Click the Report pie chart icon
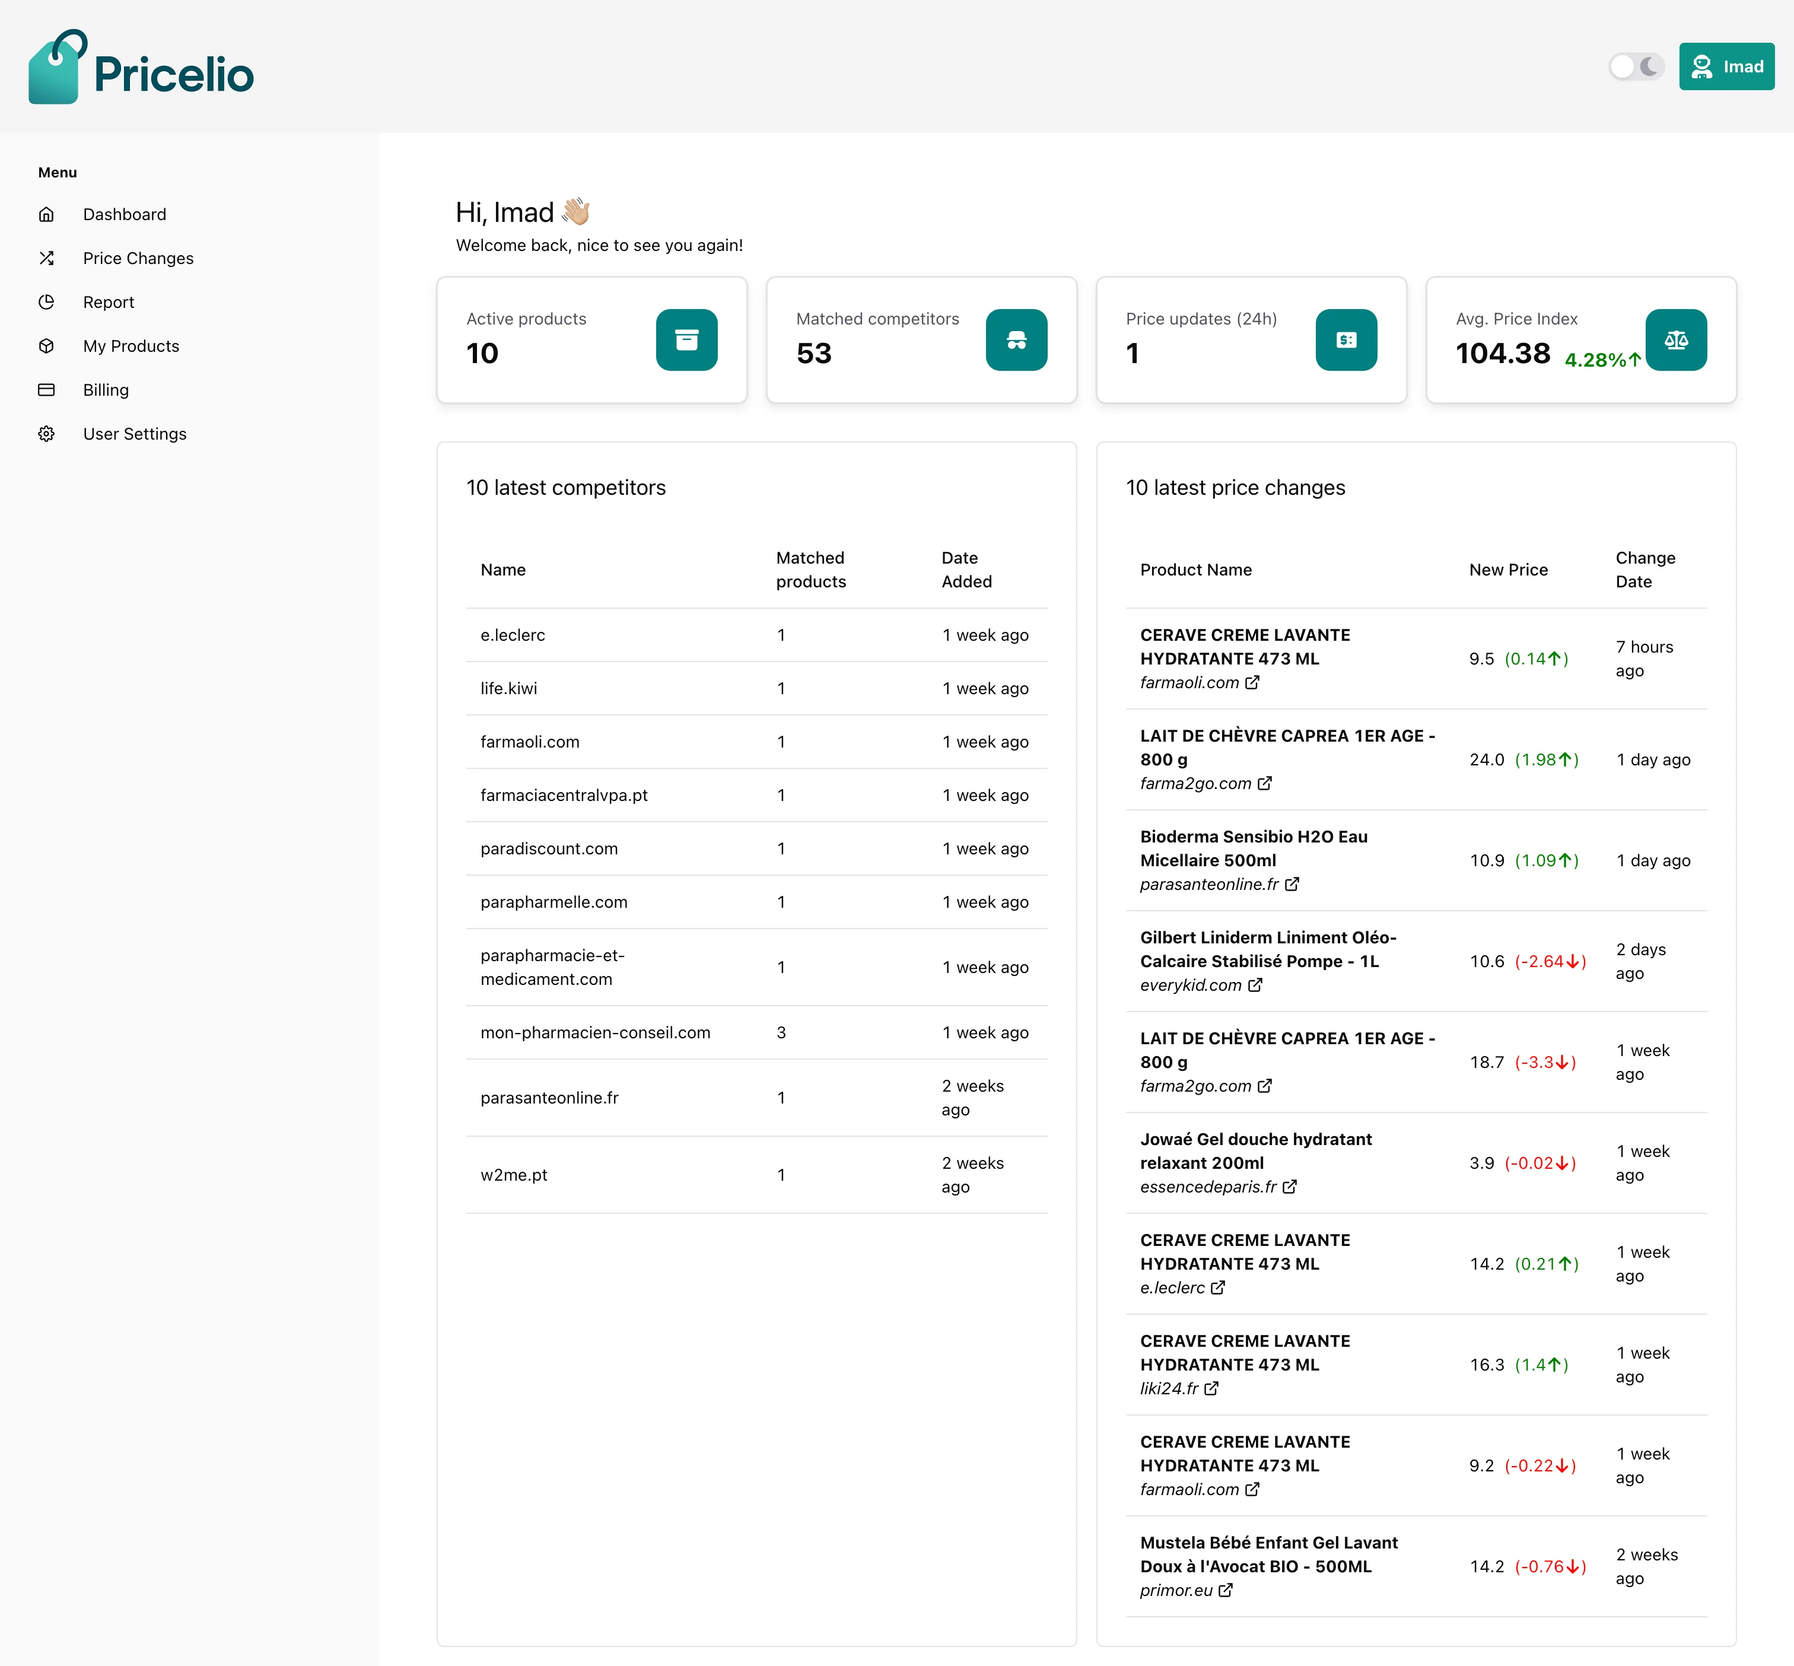Screen dimensions: 1794x1666 point(47,302)
